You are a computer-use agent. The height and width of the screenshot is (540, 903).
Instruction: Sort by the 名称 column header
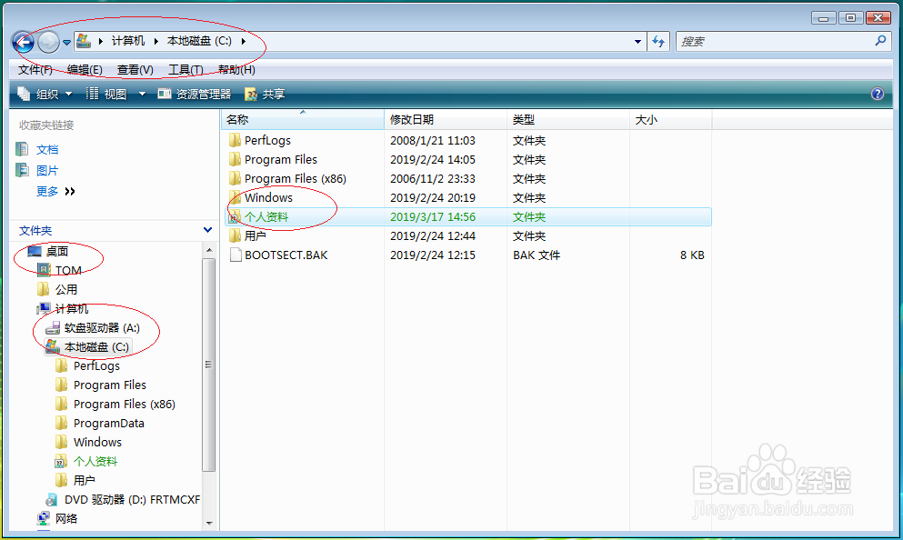pyautogui.click(x=302, y=120)
